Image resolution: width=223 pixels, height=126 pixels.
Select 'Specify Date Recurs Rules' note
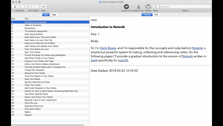pyautogui.click(x=50, y=82)
